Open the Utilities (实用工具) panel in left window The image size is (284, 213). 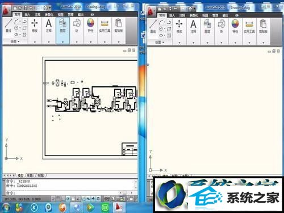pyautogui.click(x=105, y=26)
